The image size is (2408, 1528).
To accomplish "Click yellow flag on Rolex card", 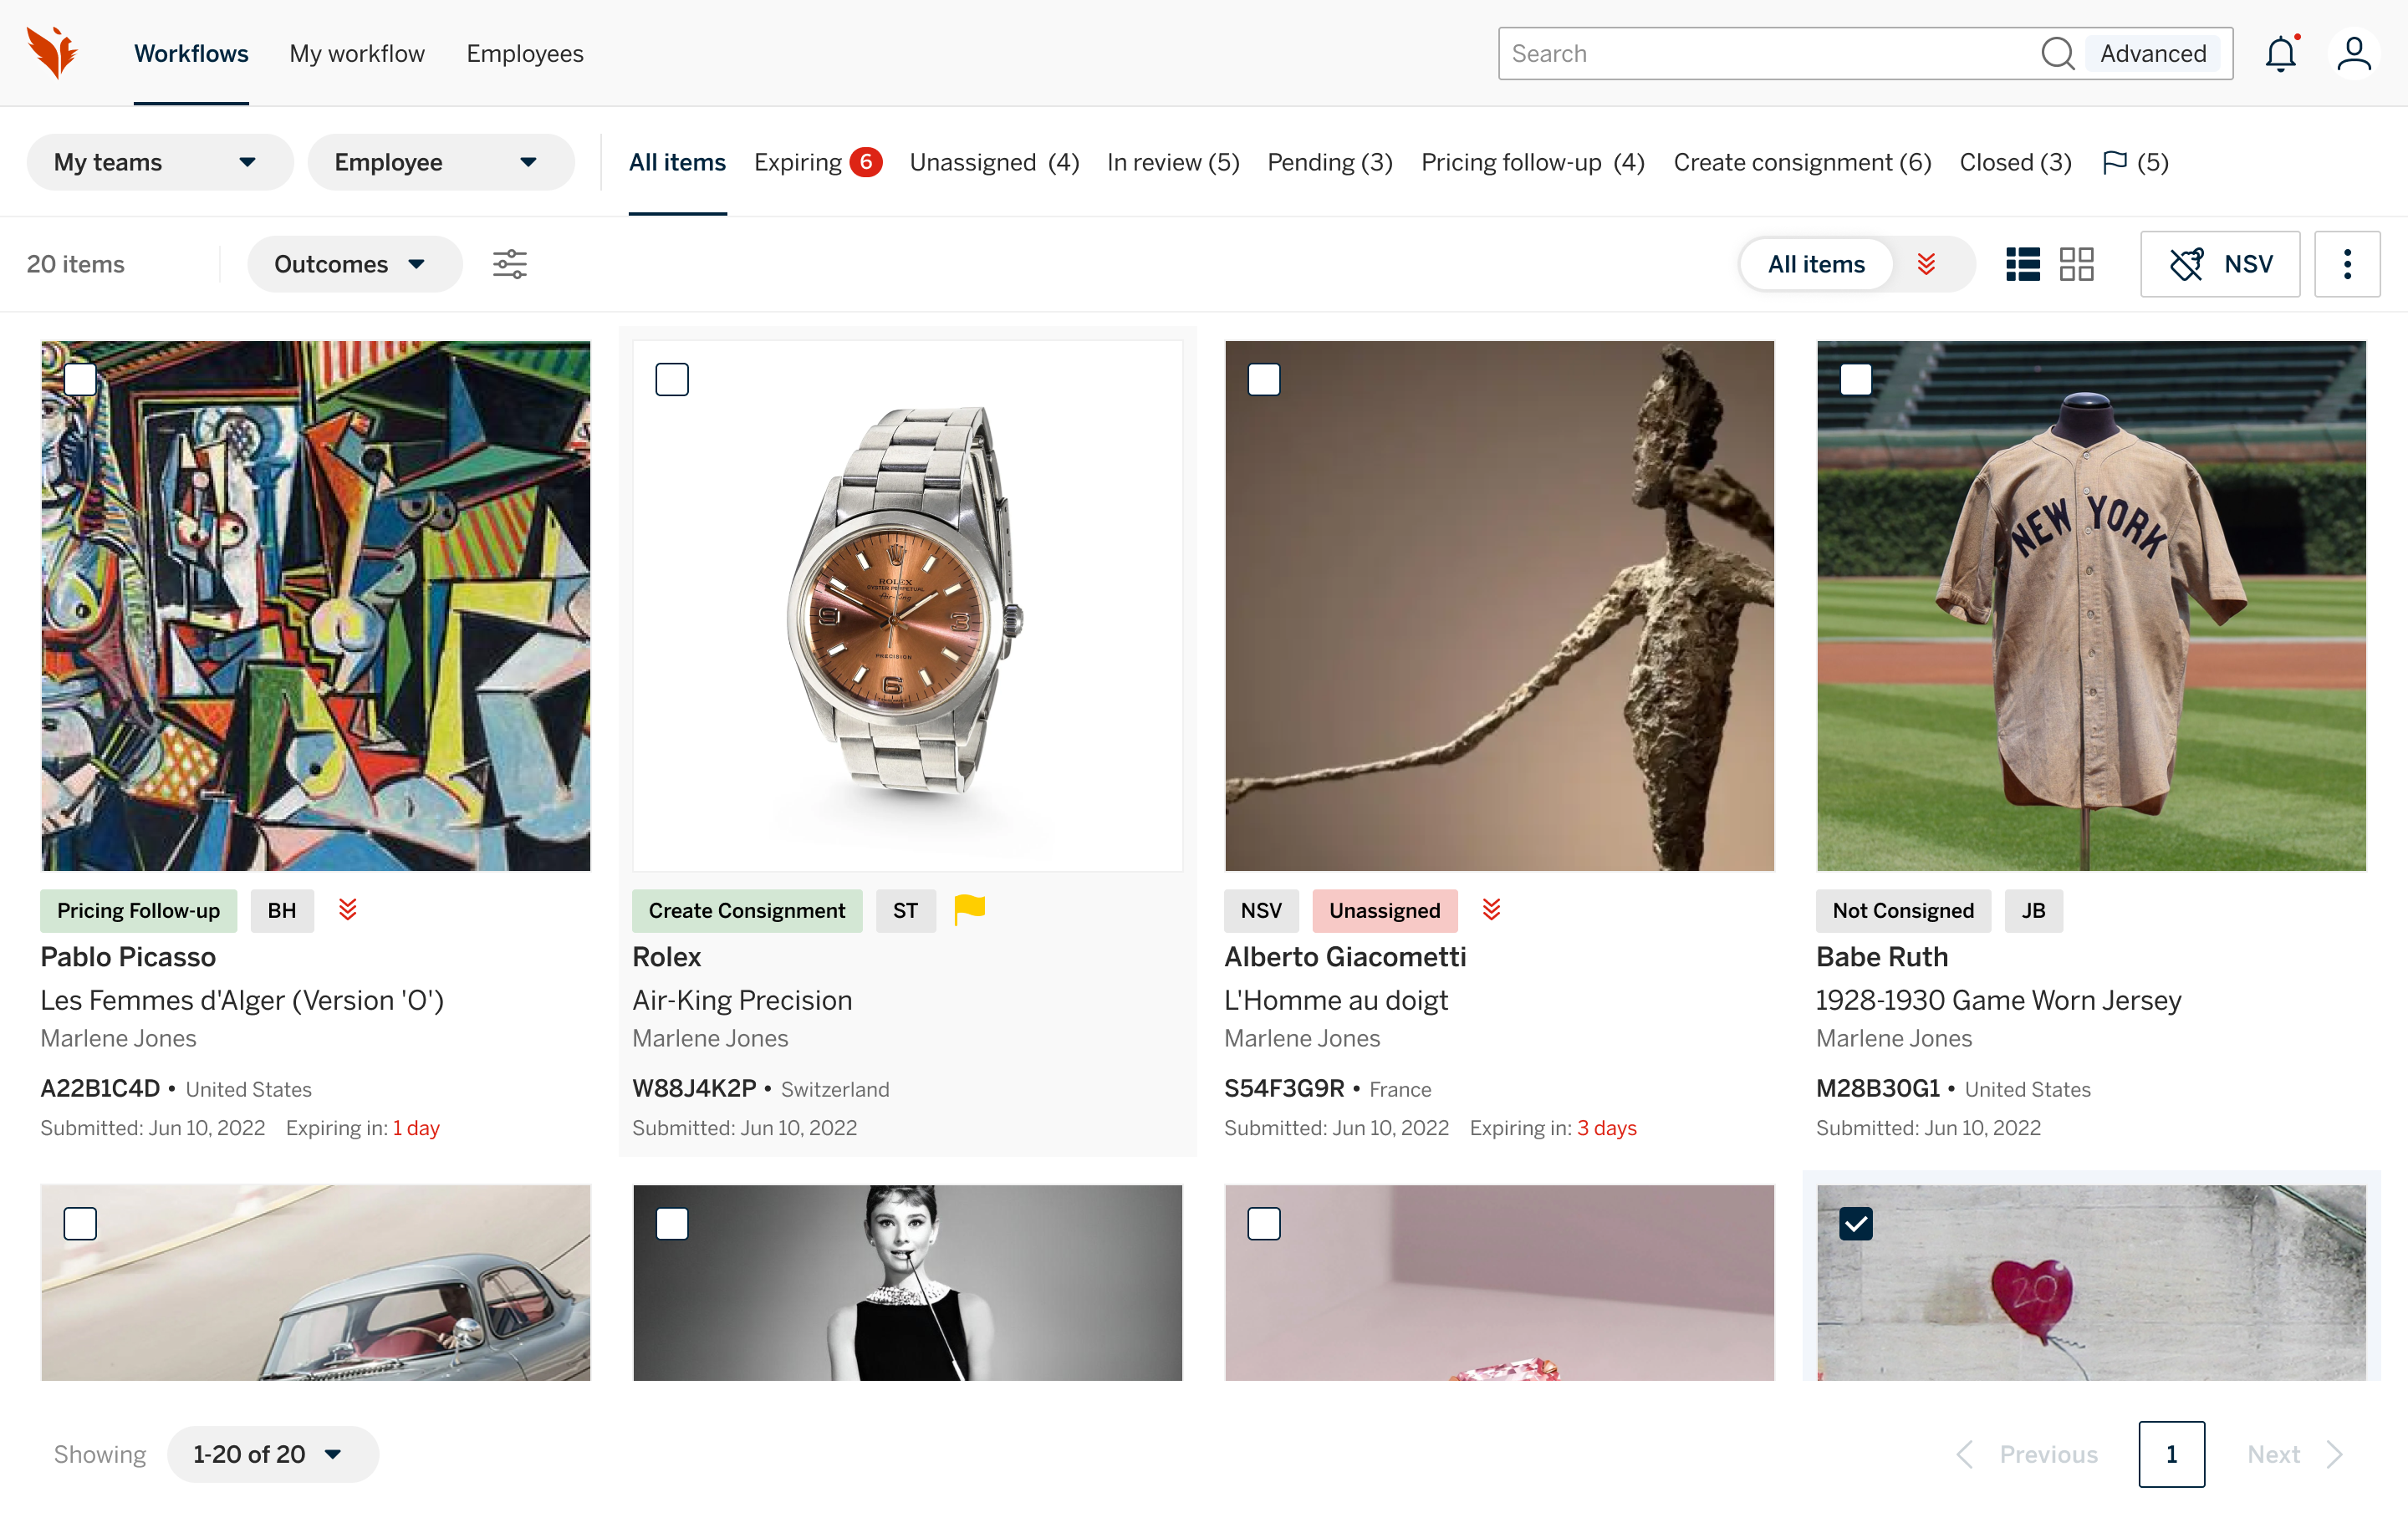I will (969, 909).
